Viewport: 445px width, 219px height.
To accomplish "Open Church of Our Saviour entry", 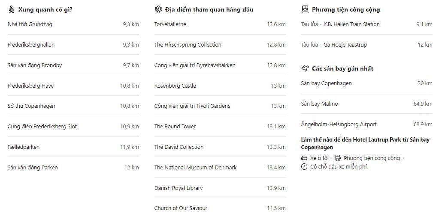I will pos(181,208).
